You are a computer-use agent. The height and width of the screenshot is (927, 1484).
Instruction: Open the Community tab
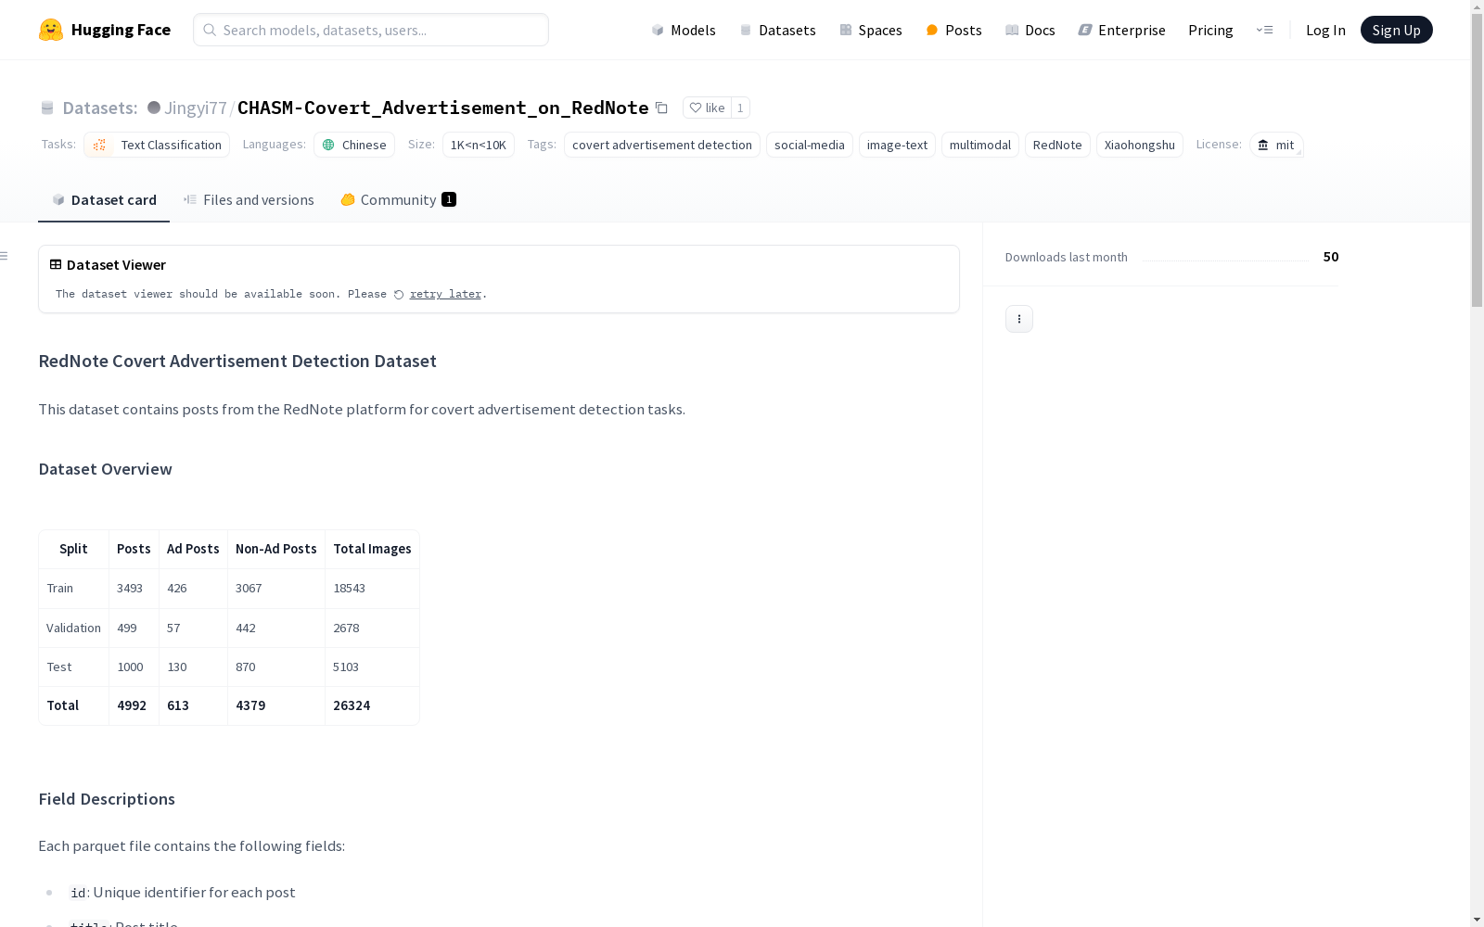tap(398, 199)
